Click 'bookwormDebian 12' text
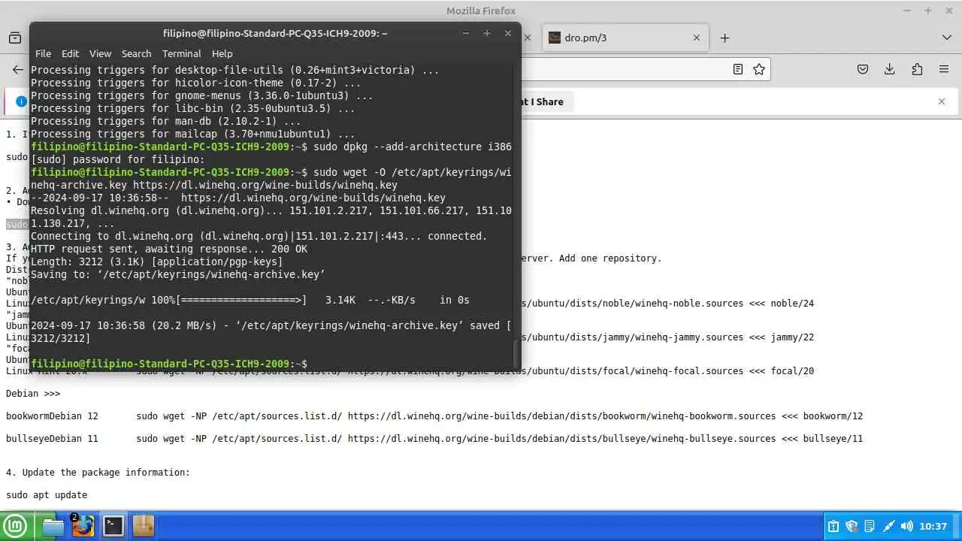Screen dimensions: 962x541 click(52, 416)
